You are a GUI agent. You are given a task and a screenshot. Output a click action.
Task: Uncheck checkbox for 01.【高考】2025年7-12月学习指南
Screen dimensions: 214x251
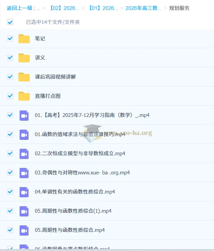(10, 115)
